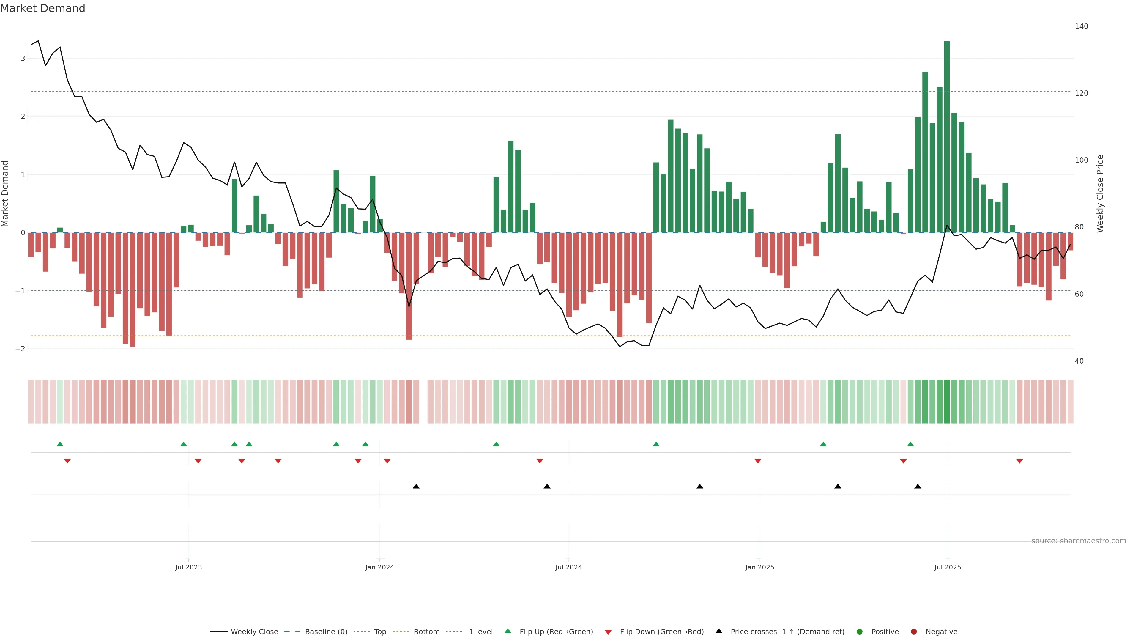This screenshot has height=642, width=1141.
Task: Click the darkest green heatmap cell near Jul 2025
Action: pos(947,402)
